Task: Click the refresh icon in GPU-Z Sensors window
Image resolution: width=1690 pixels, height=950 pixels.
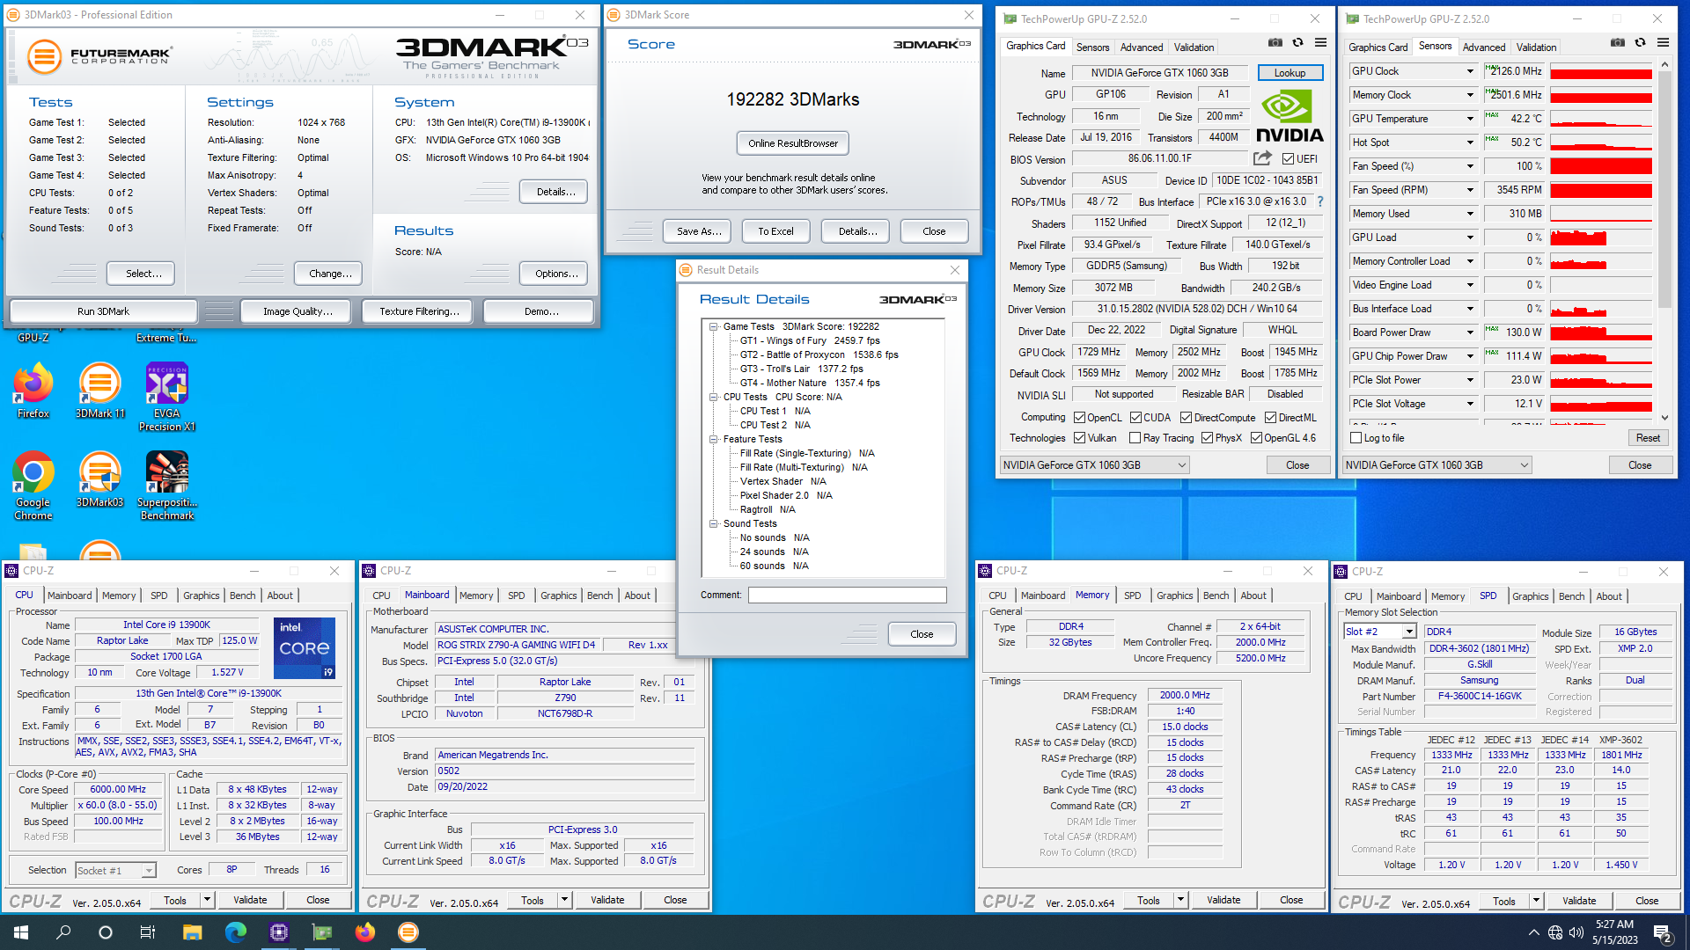Action: point(1640,42)
